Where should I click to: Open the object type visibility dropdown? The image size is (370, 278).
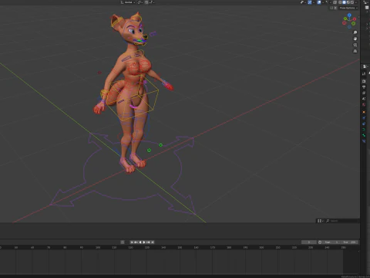[x=303, y=2]
